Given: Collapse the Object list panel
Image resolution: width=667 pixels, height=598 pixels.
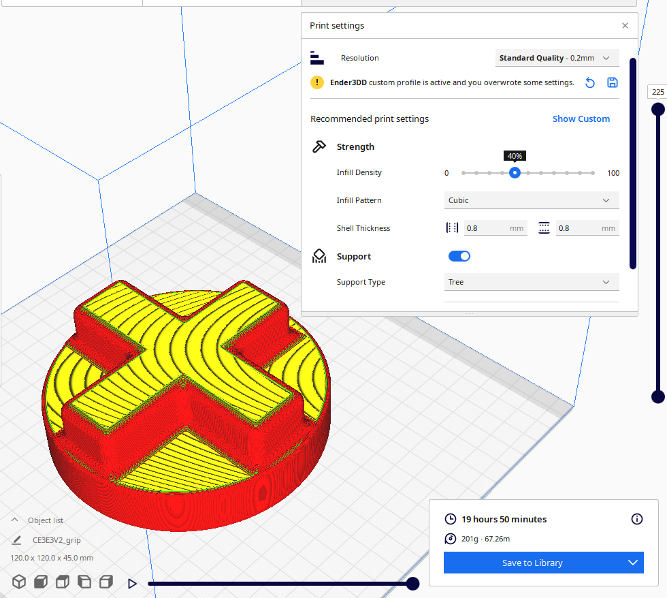Looking at the screenshot, I should point(14,520).
